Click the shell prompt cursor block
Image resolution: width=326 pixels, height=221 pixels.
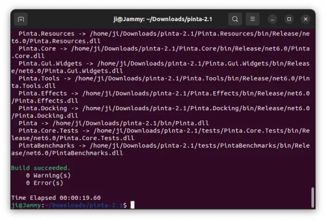pyautogui.click(x=133, y=205)
